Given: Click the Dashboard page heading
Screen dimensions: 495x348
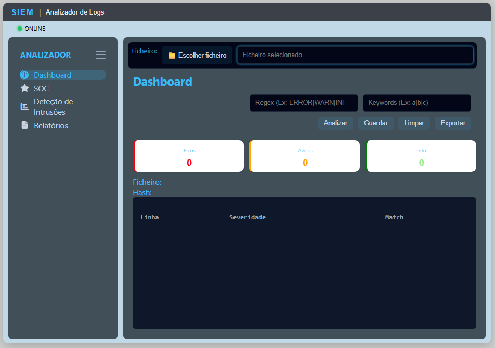Looking at the screenshot, I should click(163, 82).
